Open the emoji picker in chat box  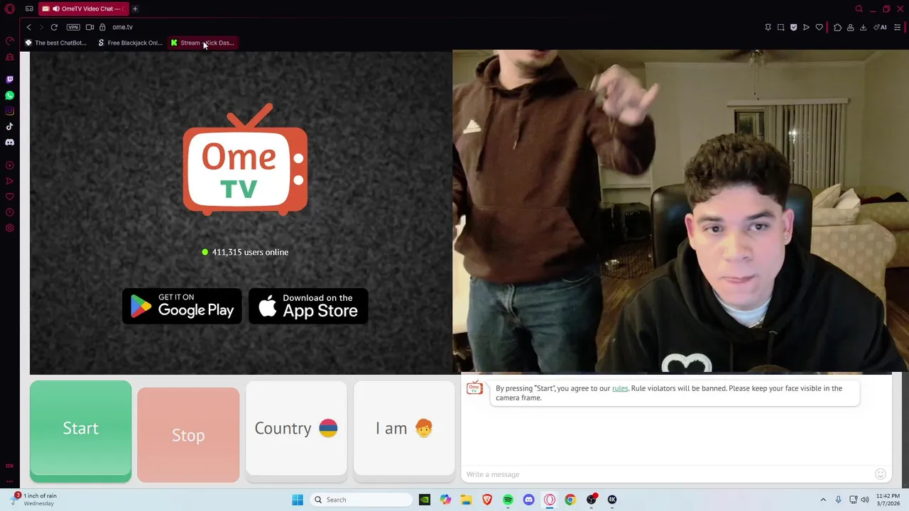tap(881, 474)
